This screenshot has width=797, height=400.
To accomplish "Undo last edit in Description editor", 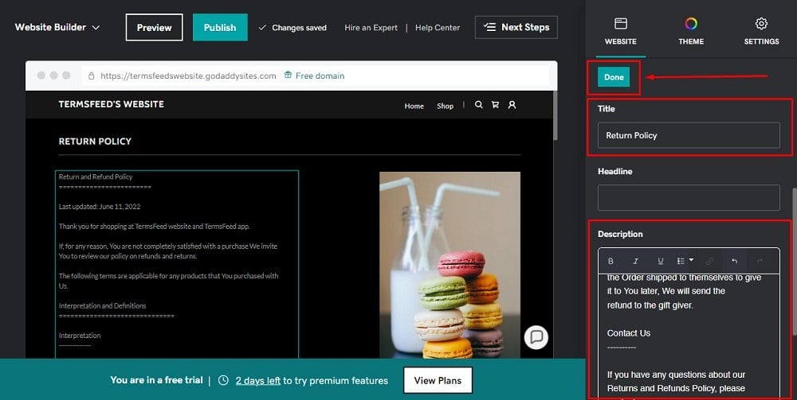I will click(735, 261).
